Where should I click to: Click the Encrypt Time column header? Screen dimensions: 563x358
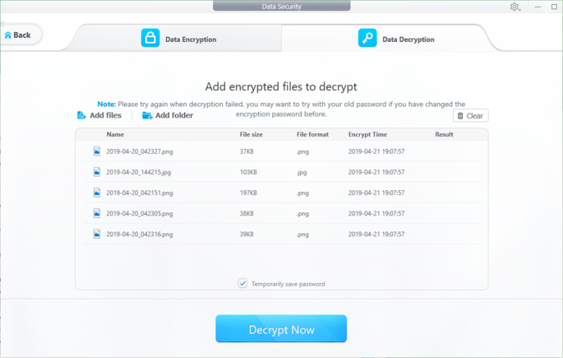coord(367,134)
